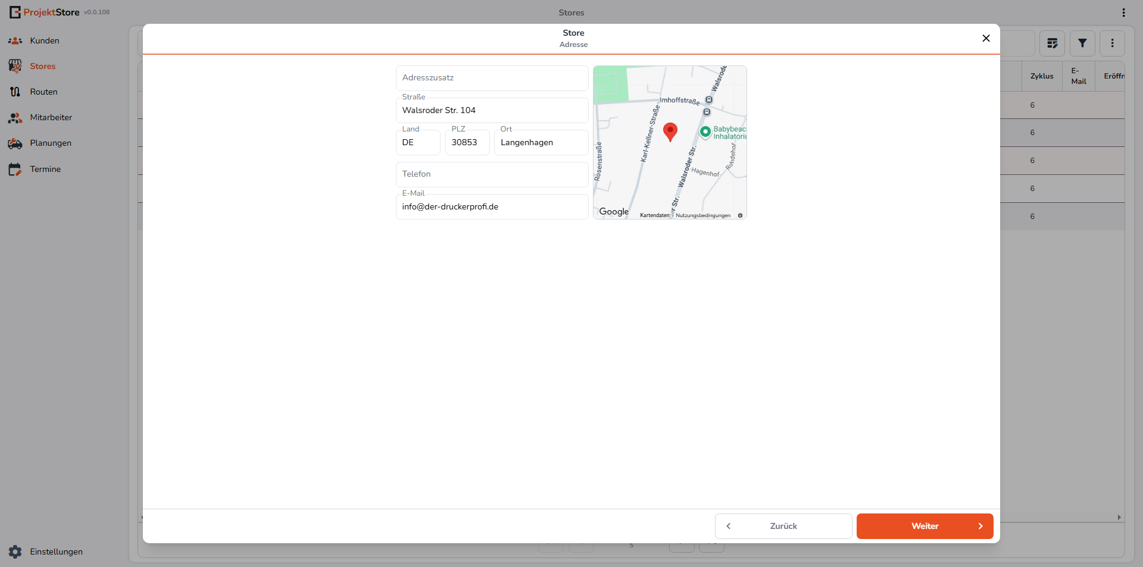
Task: Click the Ort field containing Langenhagen
Action: (x=541, y=142)
